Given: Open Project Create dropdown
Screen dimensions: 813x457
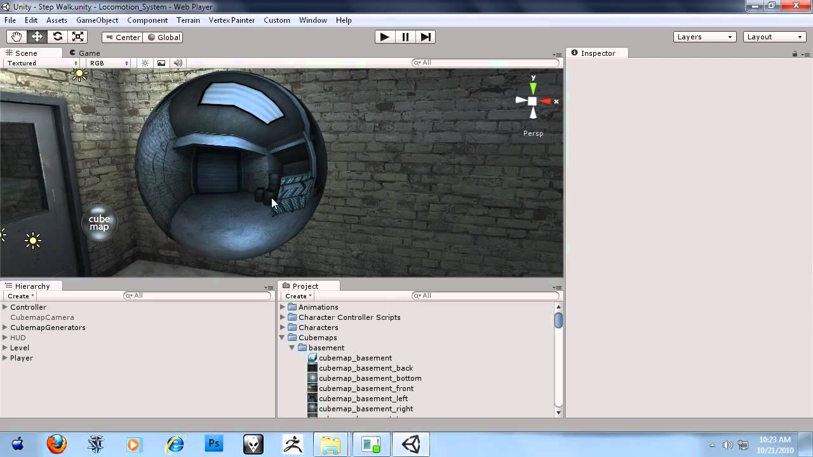Looking at the screenshot, I should [x=298, y=296].
